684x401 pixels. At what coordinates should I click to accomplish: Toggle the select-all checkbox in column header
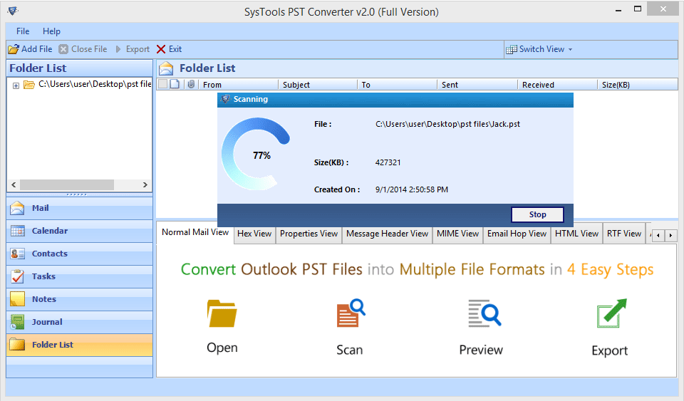[x=162, y=84]
